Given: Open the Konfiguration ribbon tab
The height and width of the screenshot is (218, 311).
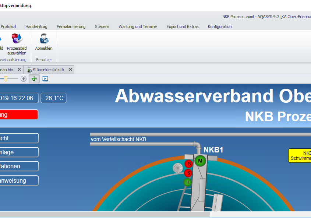Looking at the screenshot, I should coord(220,27).
